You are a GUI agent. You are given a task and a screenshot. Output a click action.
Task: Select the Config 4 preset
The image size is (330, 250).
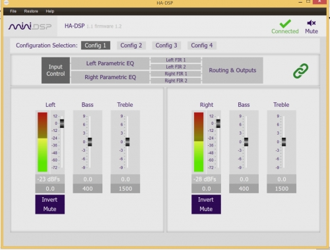(x=202, y=46)
